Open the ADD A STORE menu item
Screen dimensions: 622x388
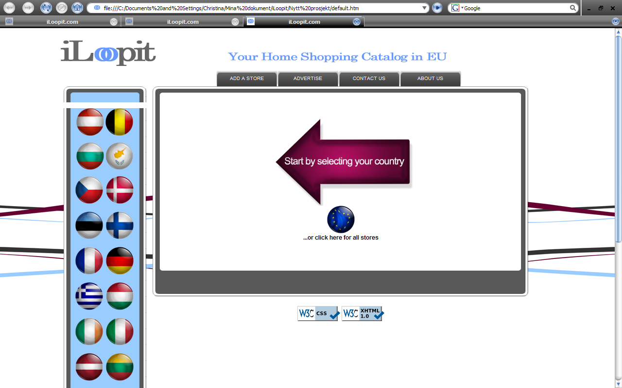click(x=247, y=79)
